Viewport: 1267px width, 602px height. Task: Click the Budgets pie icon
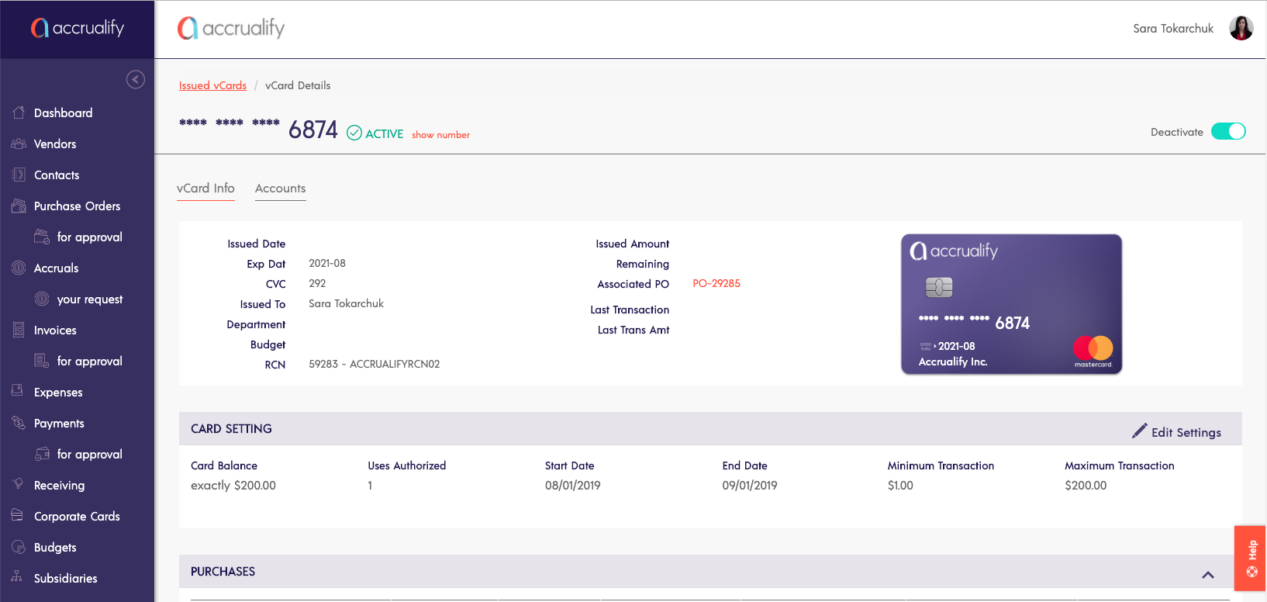(x=19, y=547)
